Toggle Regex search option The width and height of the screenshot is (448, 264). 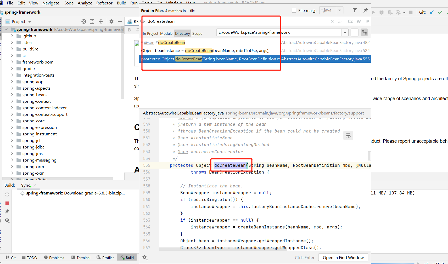367,21
